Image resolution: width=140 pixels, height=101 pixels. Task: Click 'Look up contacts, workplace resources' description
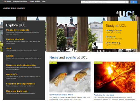tap(22, 51)
